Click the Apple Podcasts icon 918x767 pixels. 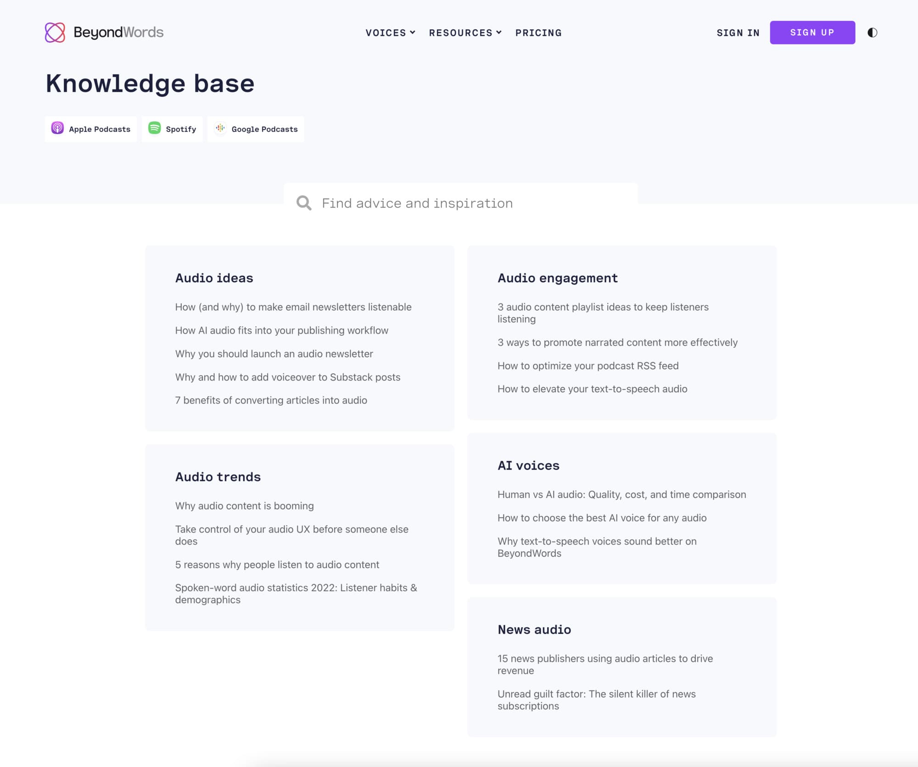(57, 128)
